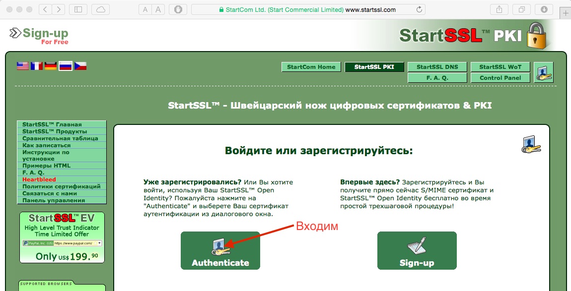Click the Authenticate key icon button
Viewport: 571px width, 291px height.
(220, 250)
